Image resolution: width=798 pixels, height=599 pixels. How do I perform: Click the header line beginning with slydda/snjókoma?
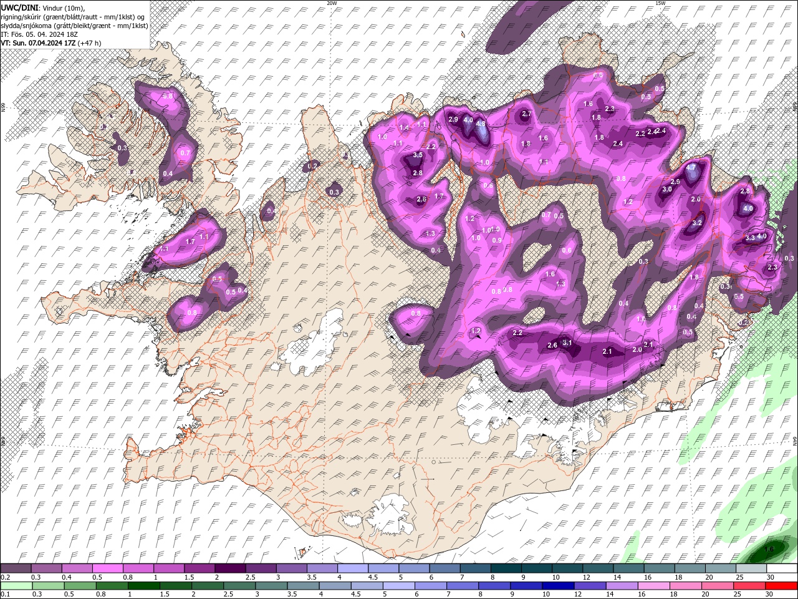(74, 26)
